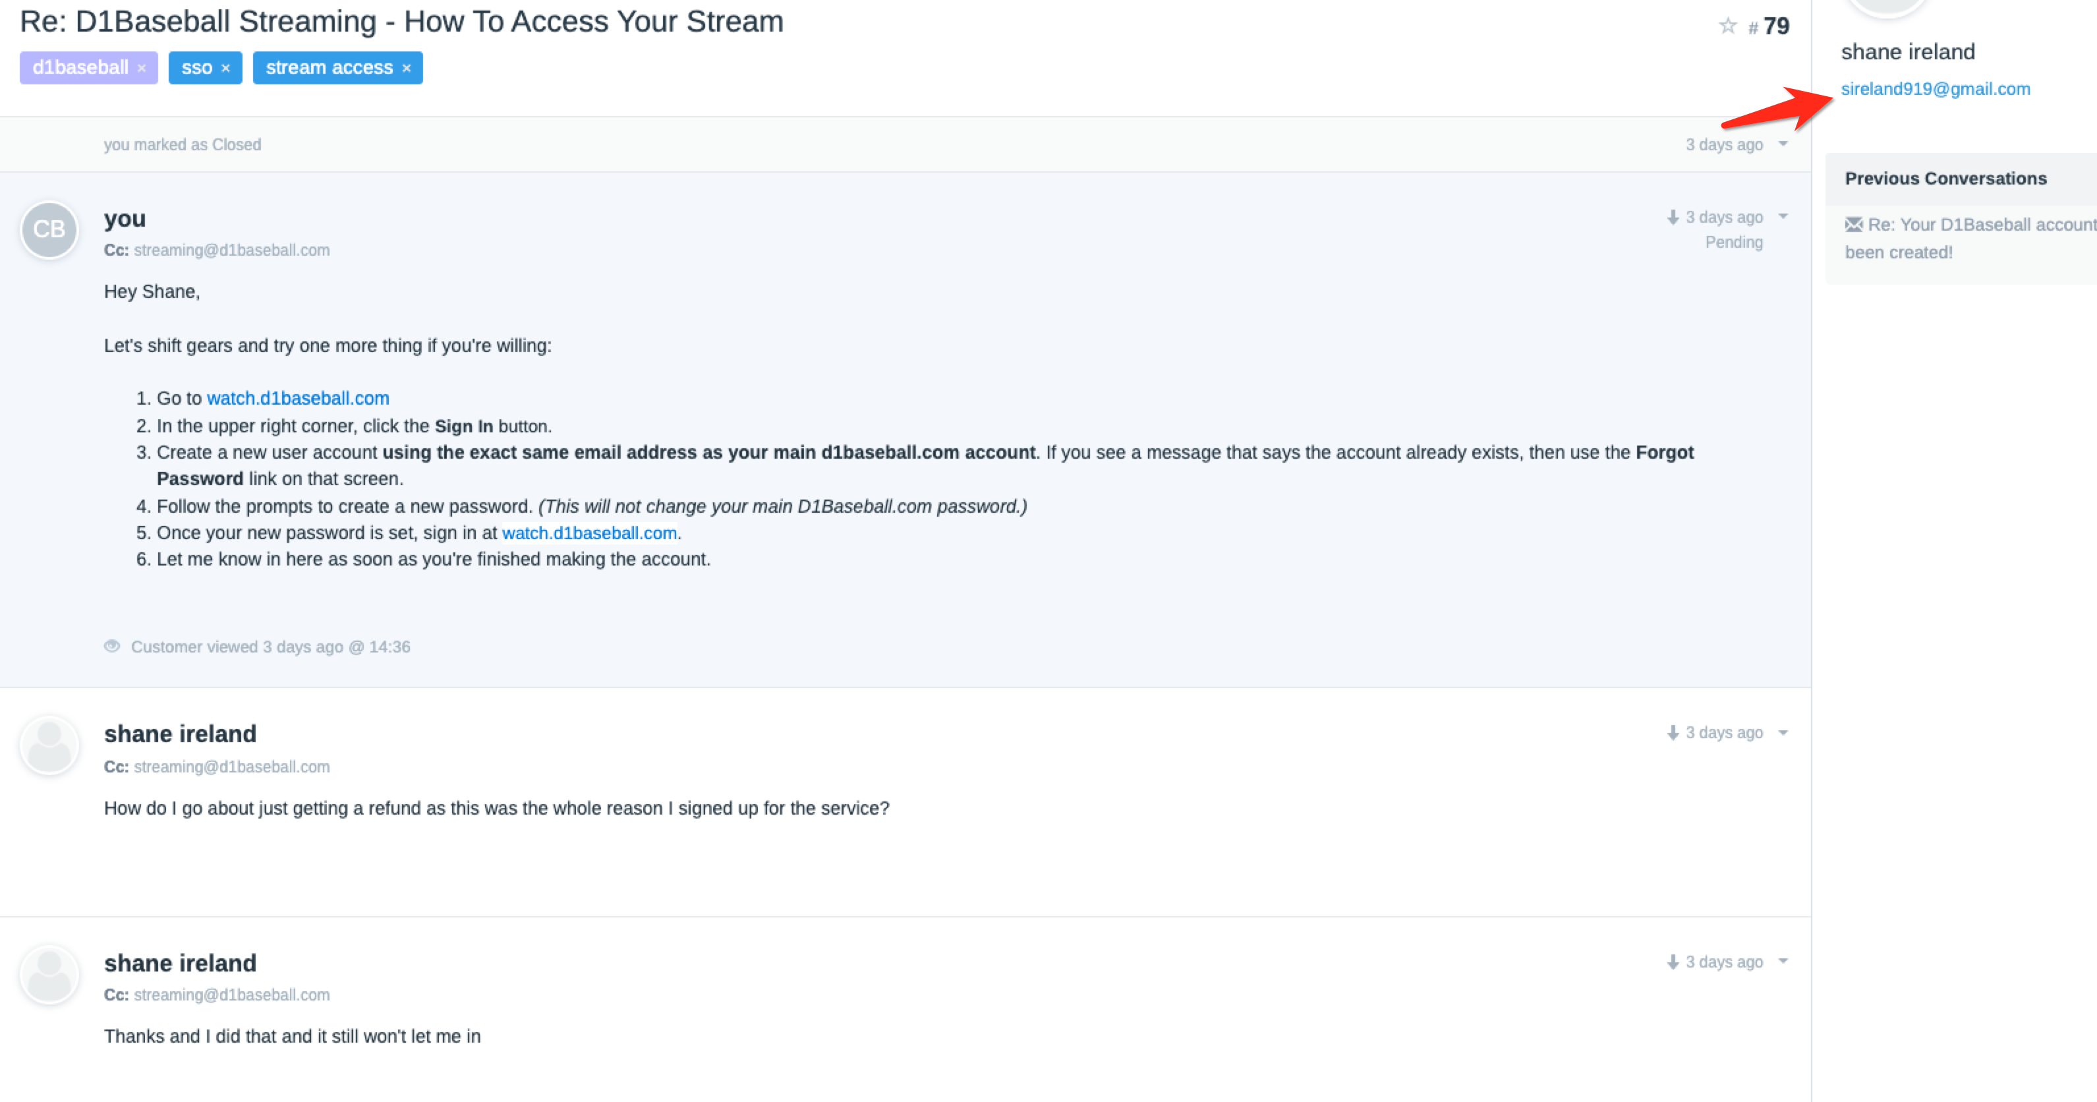Click Shane's avatar on the last message
The image size is (2097, 1102).
[49, 974]
